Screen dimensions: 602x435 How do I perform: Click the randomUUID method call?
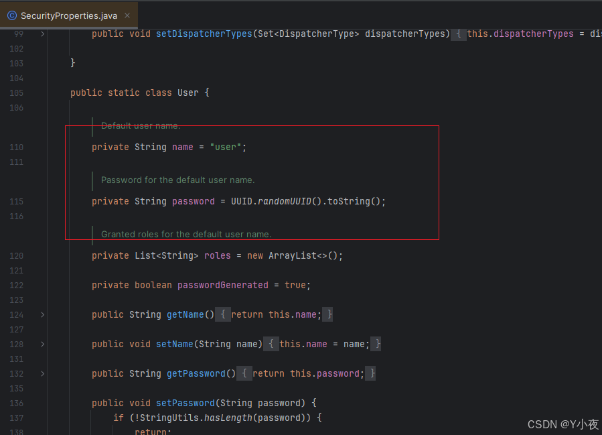click(x=285, y=201)
